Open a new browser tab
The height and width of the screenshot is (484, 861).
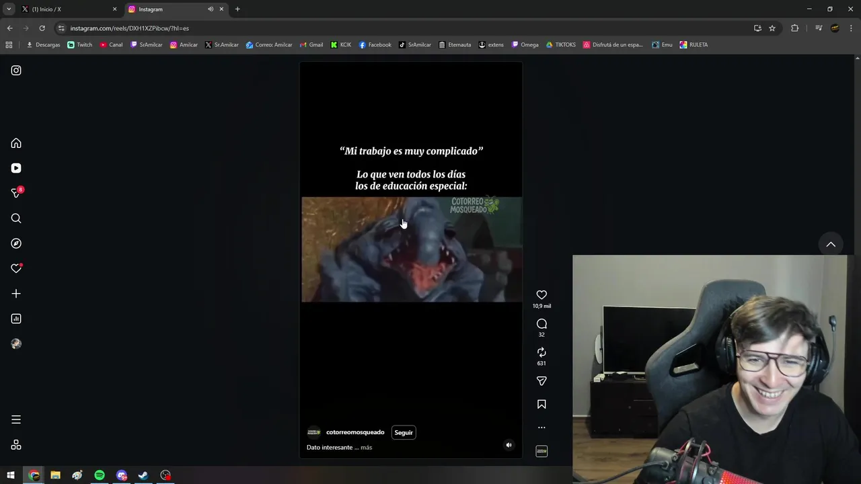[x=237, y=9]
